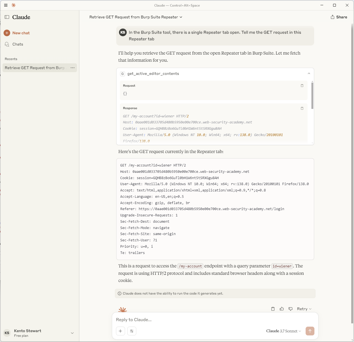Open the Retry options dropdown
The height and width of the screenshot is (342, 354).
pyautogui.click(x=303, y=309)
